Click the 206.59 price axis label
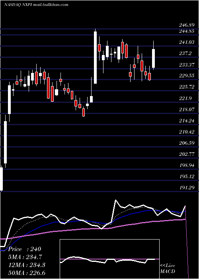199x279 pixels. [x=186, y=143]
